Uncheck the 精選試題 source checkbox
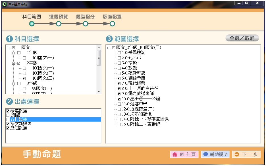 click(8, 111)
